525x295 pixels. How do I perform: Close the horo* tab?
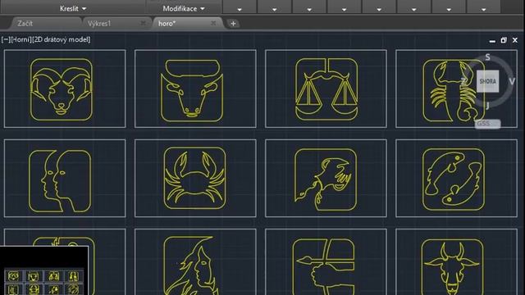pyautogui.click(x=213, y=23)
